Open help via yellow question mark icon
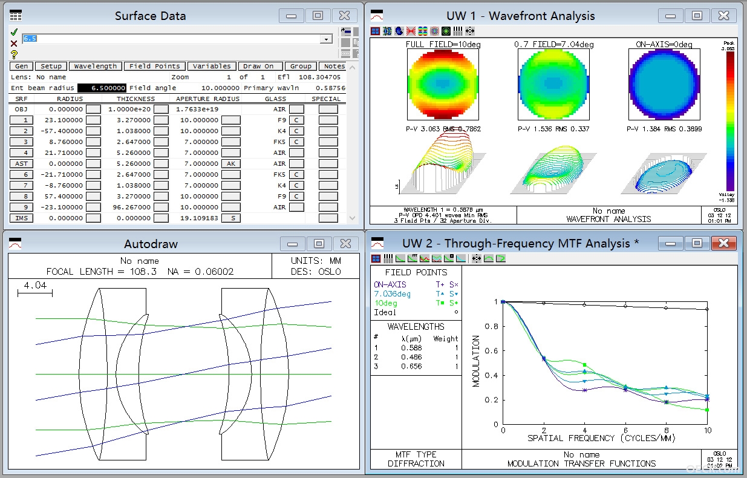Screen dimensions: 747x478 point(14,54)
